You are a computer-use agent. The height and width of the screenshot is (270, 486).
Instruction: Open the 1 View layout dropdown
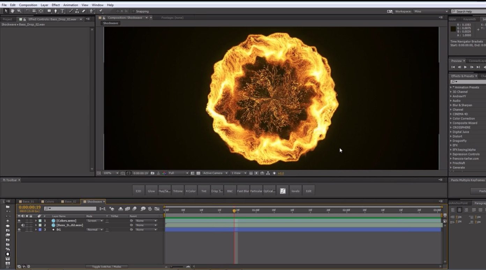[x=238, y=173]
